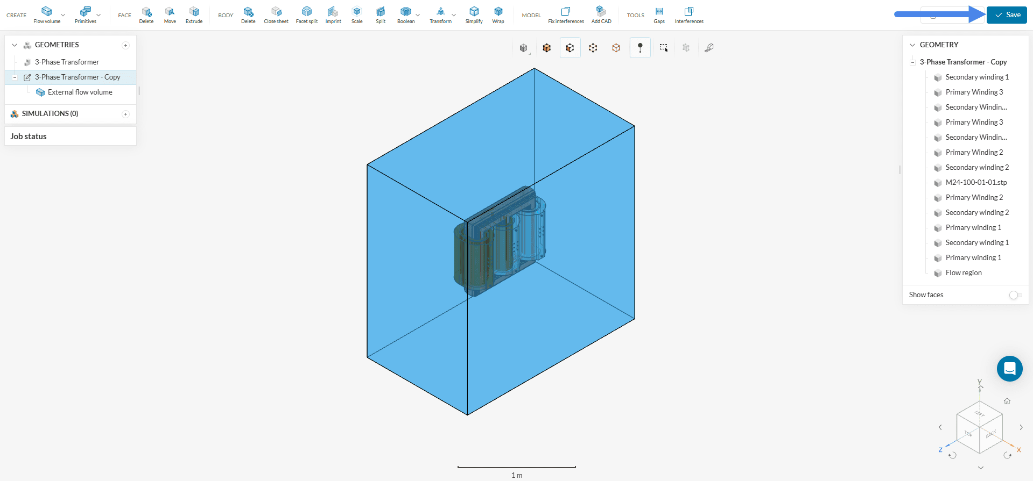
Task: Open the Split body tool
Action: pyautogui.click(x=381, y=12)
